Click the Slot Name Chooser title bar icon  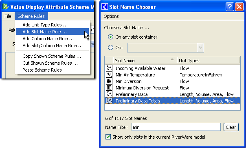pyautogui.click(x=105, y=7)
